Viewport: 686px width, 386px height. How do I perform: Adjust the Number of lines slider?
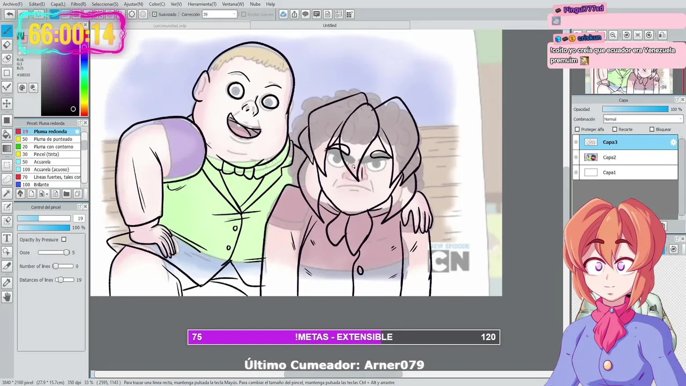[63, 266]
